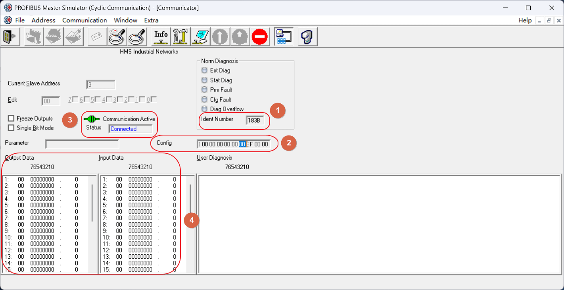Open the File menu

tap(20, 20)
